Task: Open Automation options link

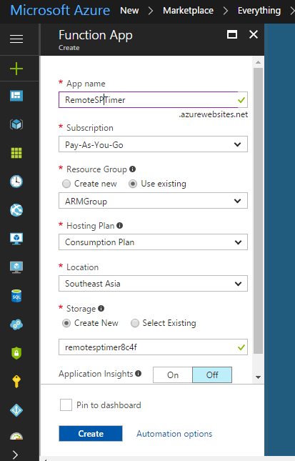Action: [174, 434]
